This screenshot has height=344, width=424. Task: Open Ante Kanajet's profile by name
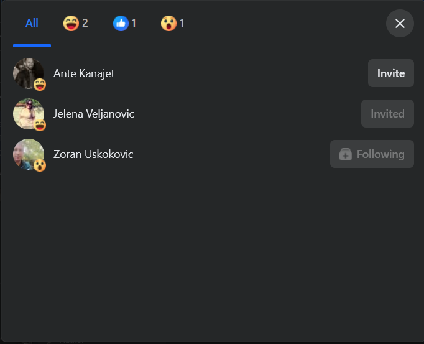click(84, 73)
